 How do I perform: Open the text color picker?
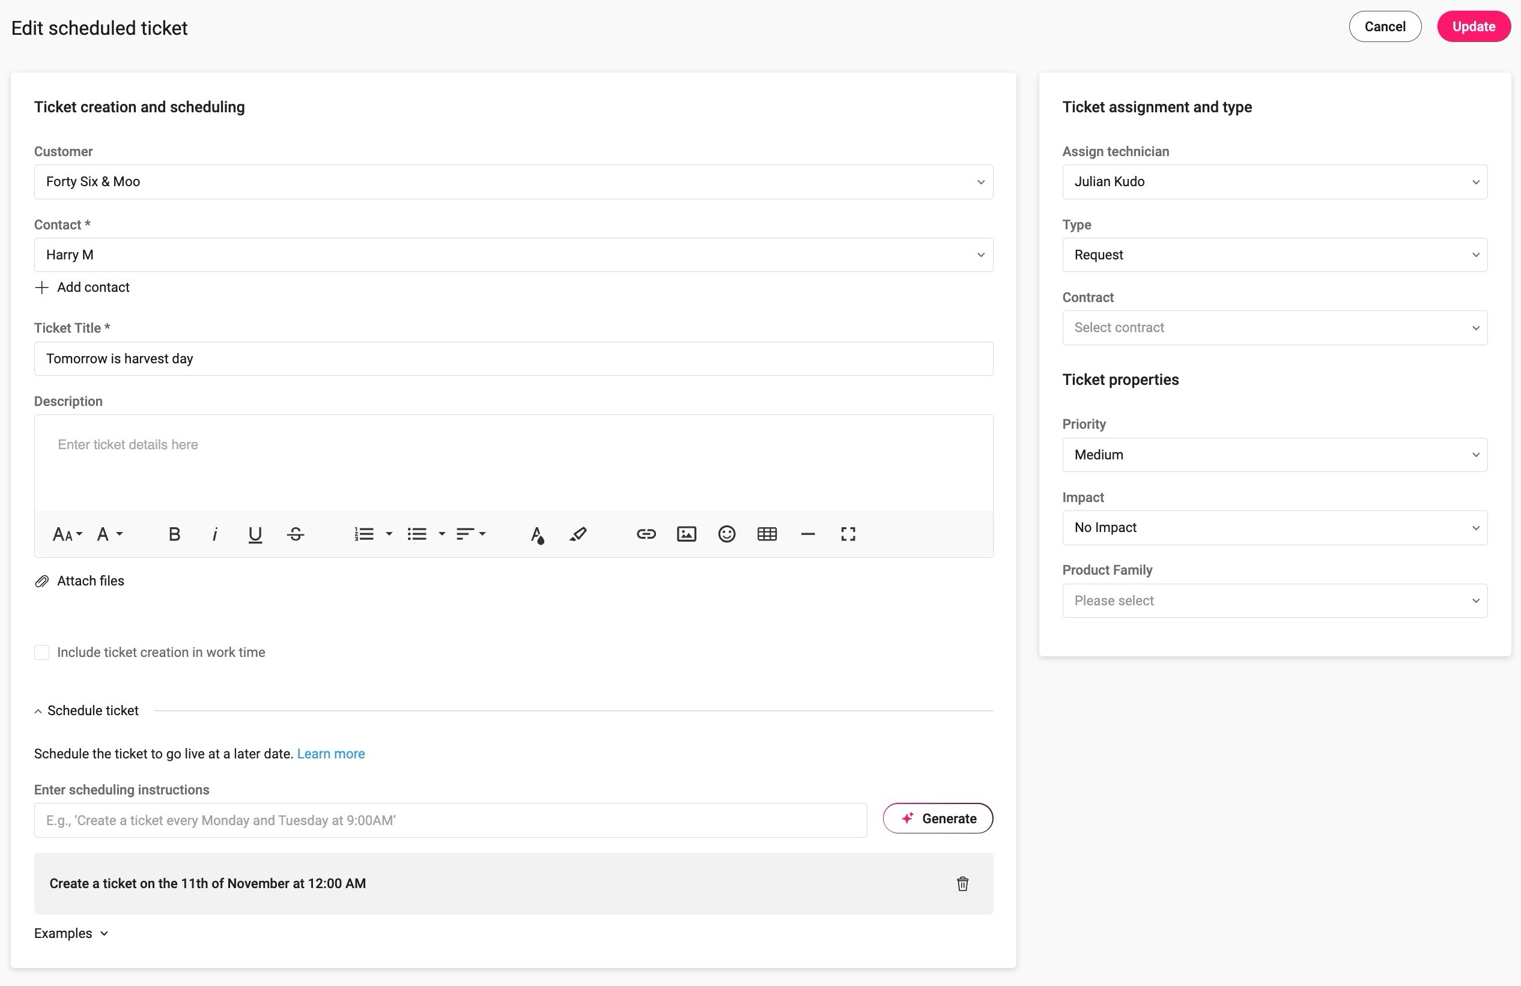[x=537, y=534]
